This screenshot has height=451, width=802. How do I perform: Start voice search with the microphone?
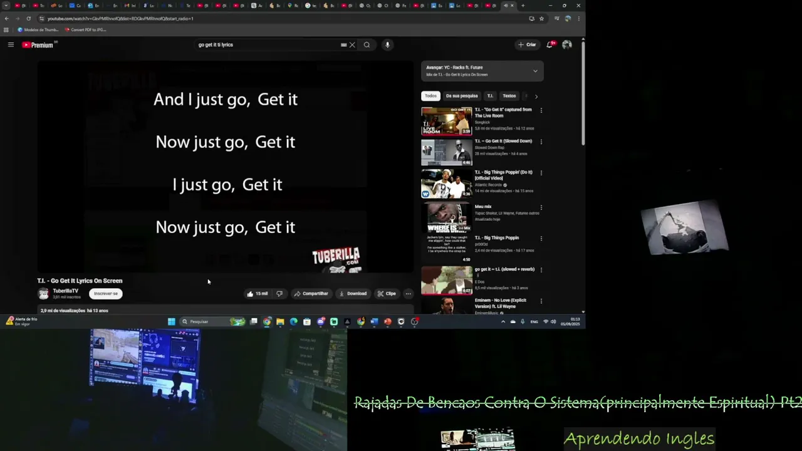[387, 44]
